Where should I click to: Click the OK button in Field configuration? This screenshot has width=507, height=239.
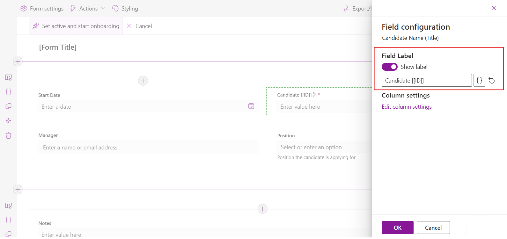397,228
